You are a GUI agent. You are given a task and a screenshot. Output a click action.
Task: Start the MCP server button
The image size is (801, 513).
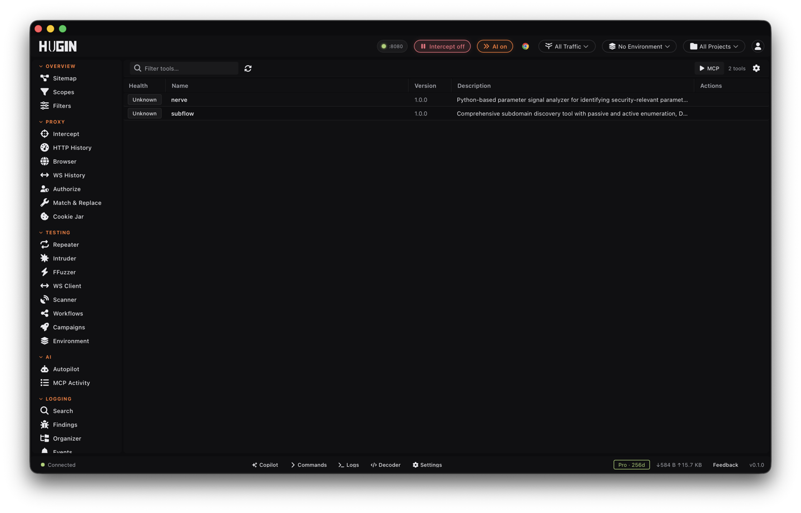coord(709,68)
